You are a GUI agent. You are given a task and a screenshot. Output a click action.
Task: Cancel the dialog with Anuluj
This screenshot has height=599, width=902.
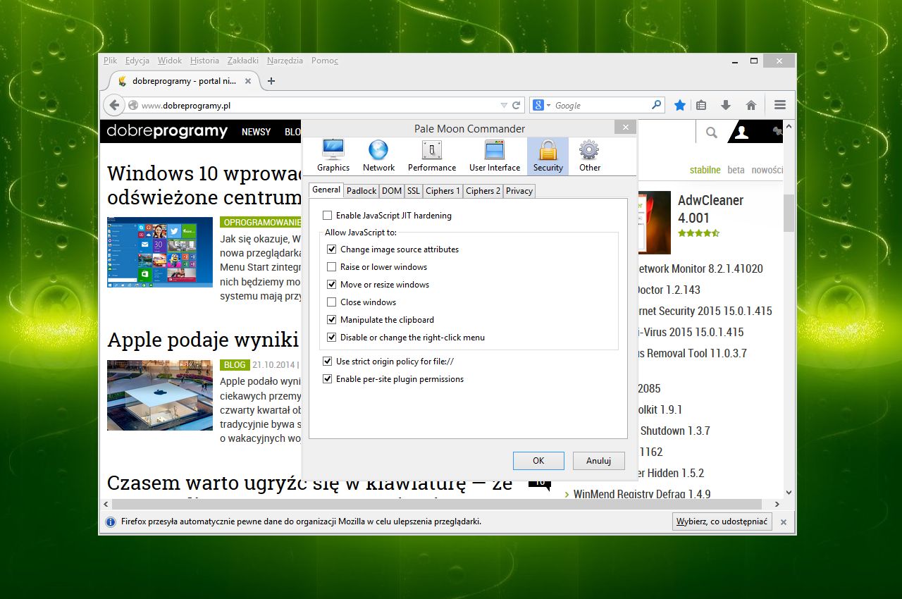pyautogui.click(x=598, y=461)
